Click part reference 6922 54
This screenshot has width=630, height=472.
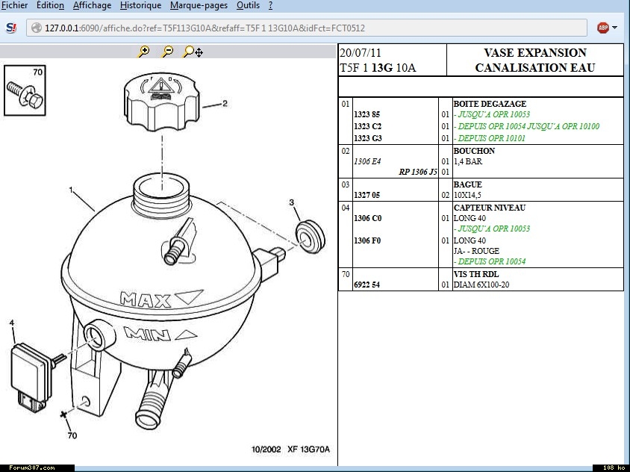[x=367, y=285]
